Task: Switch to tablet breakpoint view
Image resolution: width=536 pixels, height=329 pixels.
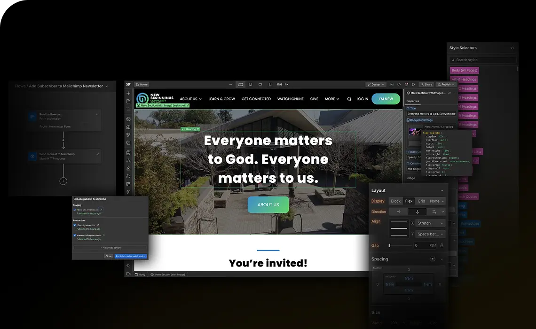Action: [251, 84]
